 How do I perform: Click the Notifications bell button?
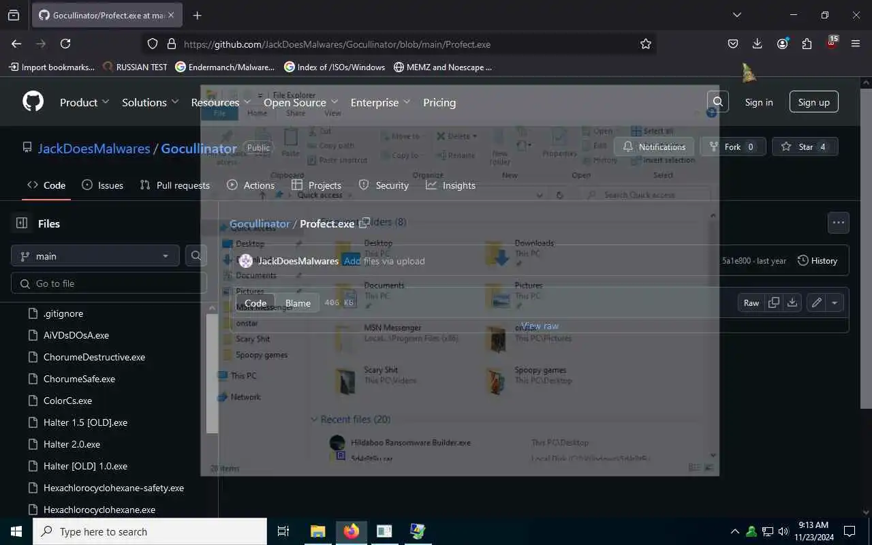point(655,146)
